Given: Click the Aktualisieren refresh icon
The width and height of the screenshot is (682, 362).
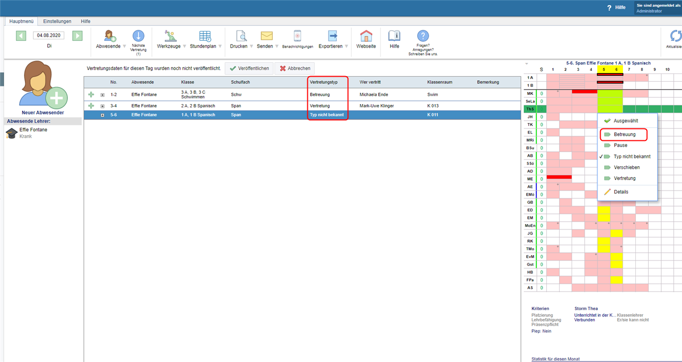Looking at the screenshot, I should tap(676, 36).
